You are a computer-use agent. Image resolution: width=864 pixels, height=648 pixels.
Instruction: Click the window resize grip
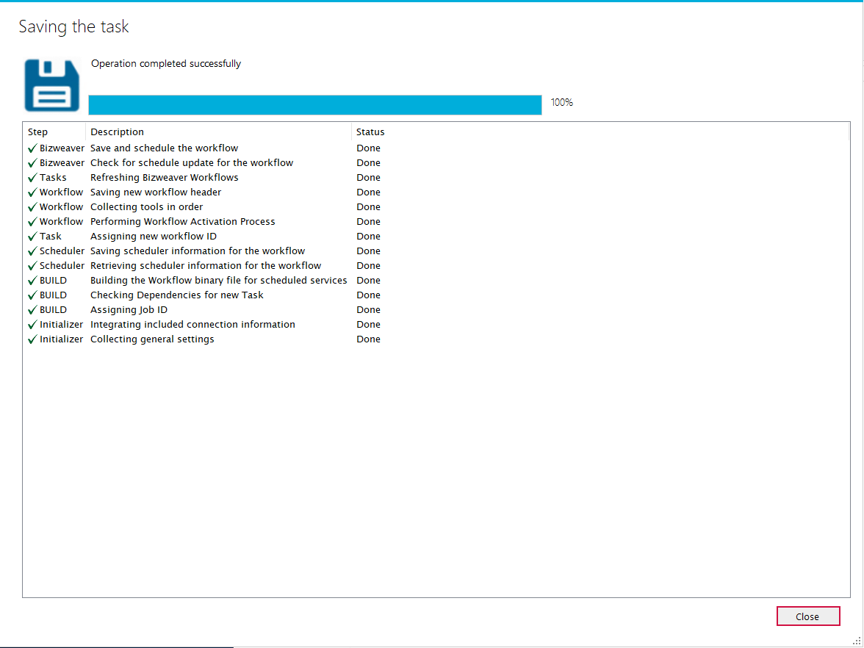[857, 640]
